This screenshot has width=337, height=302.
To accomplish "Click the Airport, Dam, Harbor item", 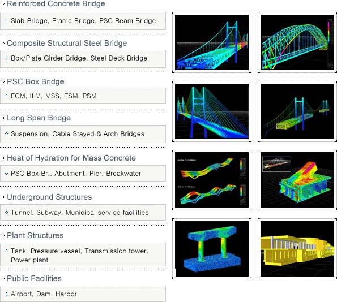I will (83, 294).
